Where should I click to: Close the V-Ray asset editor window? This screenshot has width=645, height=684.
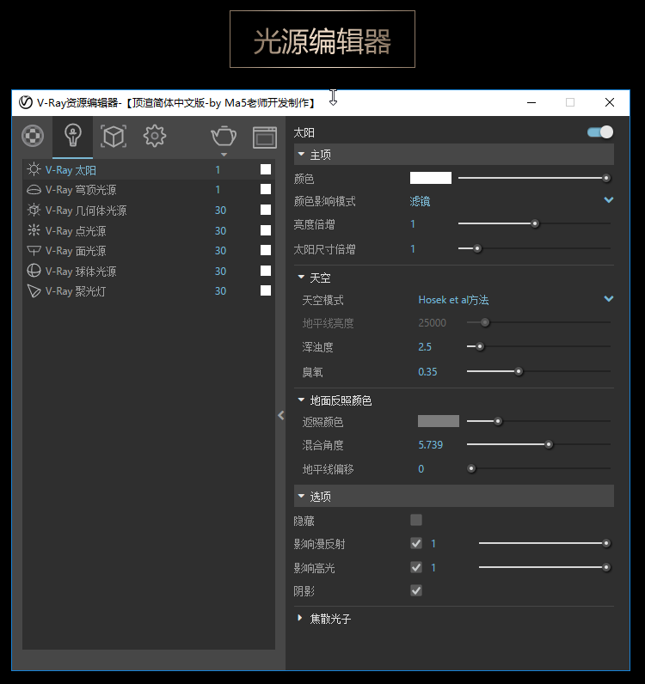[610, 102]
